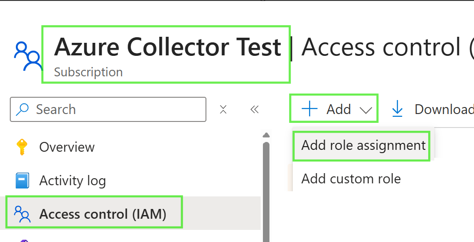
Task: Select Access control (IAM) label in sidebar
Action: tap(103, 214)
